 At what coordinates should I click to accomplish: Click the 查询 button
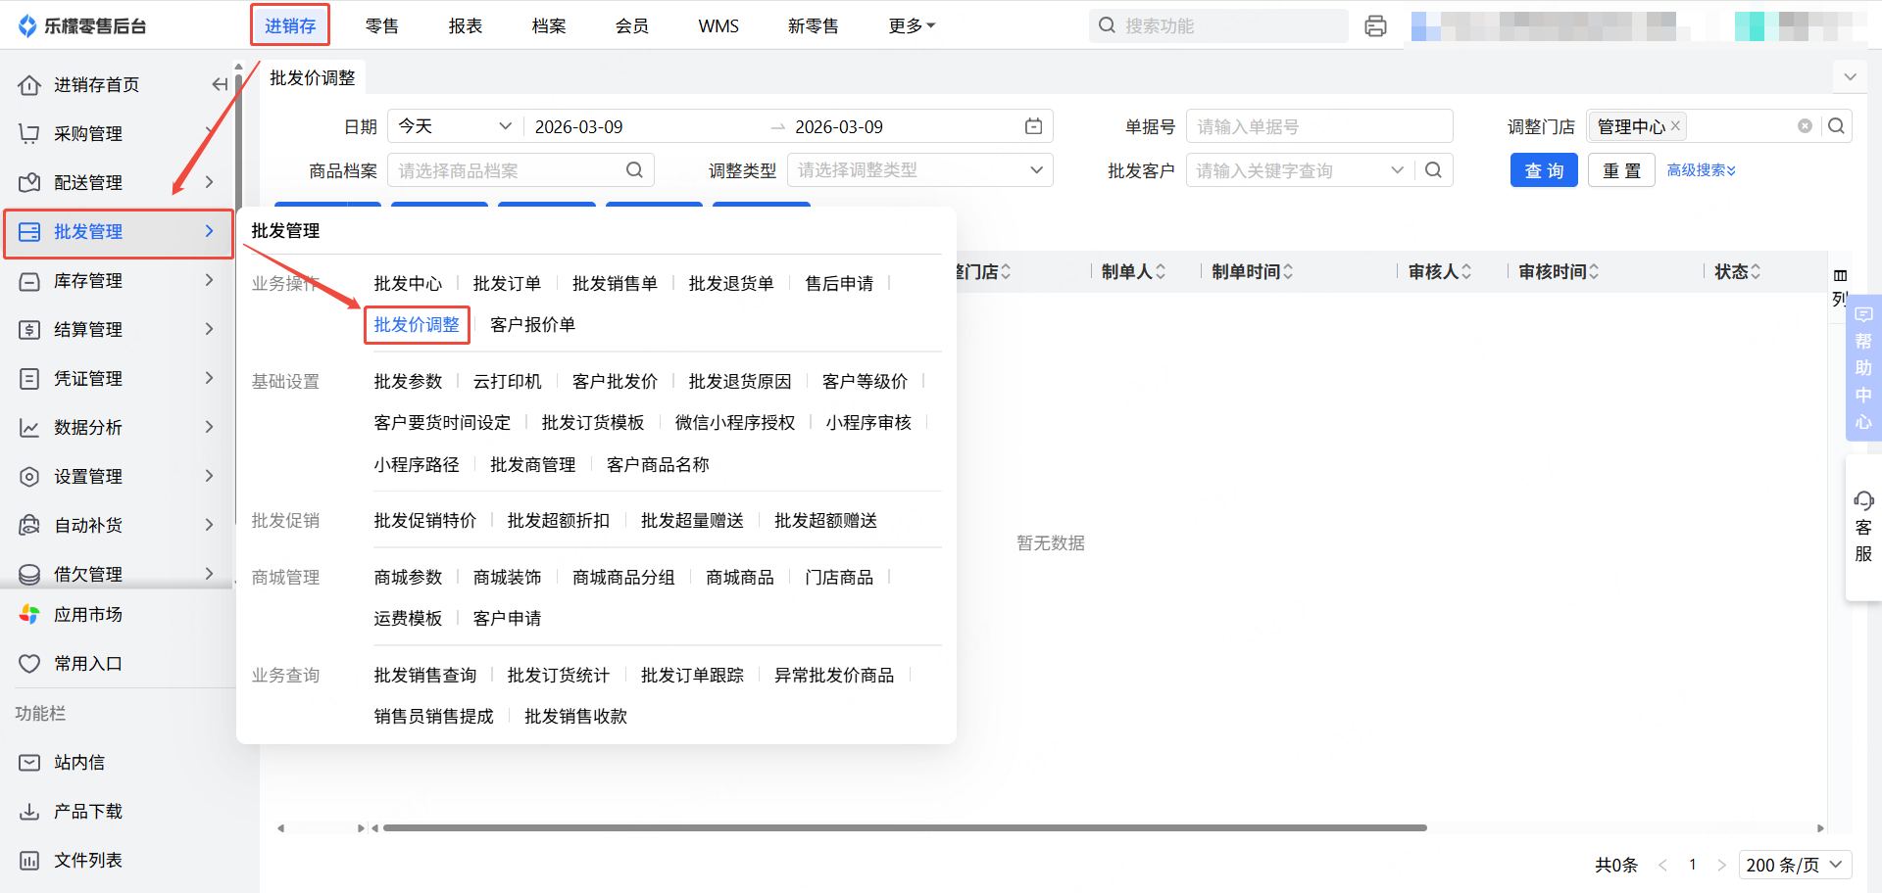coord(1544,170)
